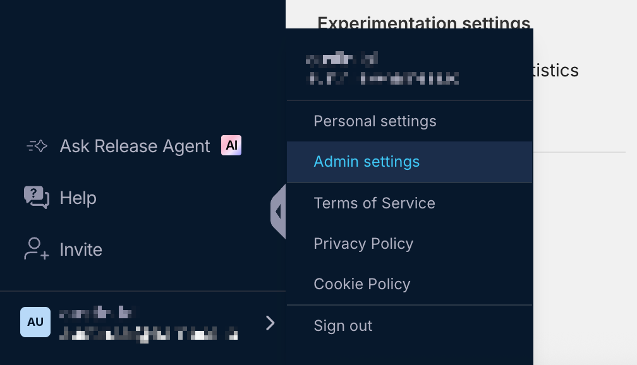Open the account menu via the avatar icon

click(35, 323)
